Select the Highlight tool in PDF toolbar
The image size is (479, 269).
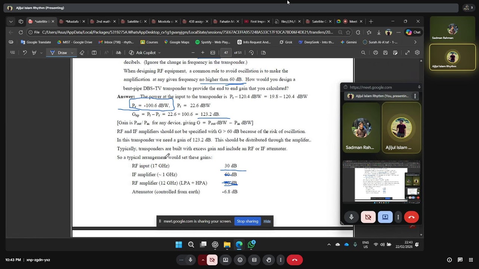(x=34, y=53)
